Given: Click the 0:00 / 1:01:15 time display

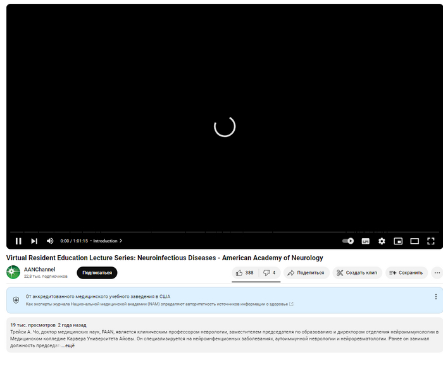Looking at the screenshot, I should [74, 241].
